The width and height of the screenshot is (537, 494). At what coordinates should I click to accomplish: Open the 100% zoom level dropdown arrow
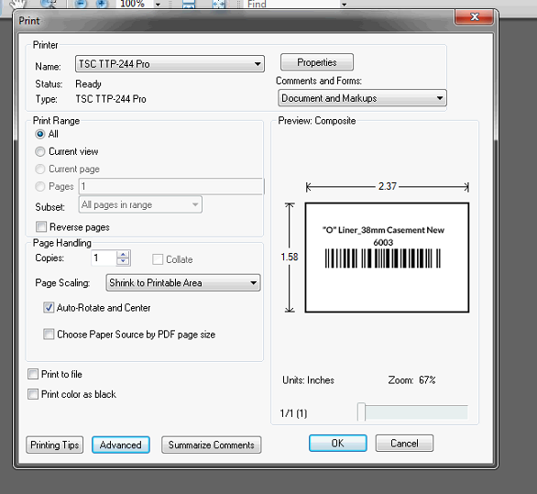158,5
